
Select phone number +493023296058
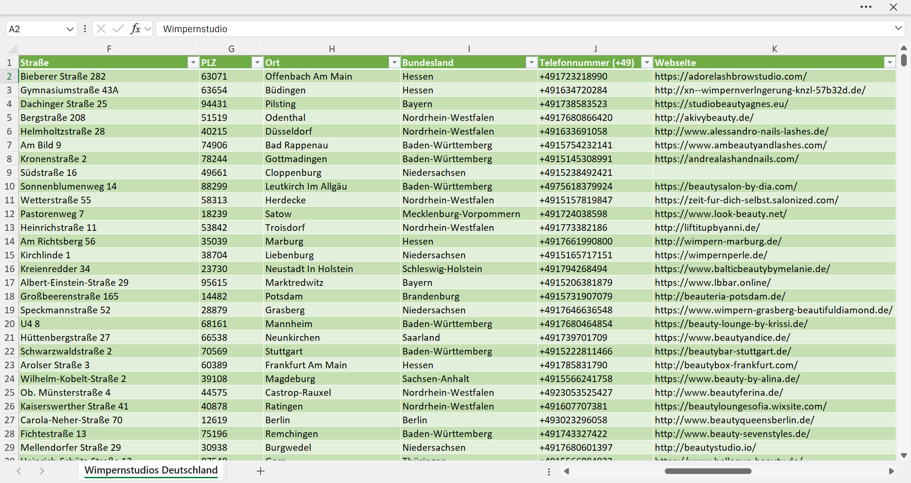click(x=595, y=420)
